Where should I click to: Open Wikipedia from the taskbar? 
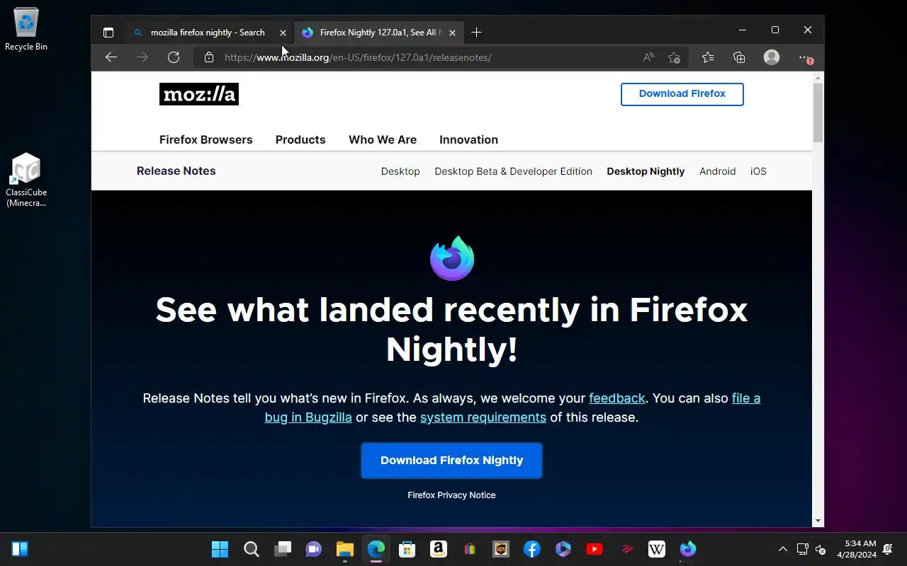657,549
